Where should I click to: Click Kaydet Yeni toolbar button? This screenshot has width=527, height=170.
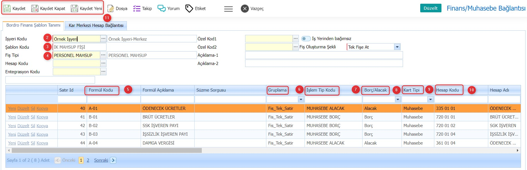click(x=86, y=9)
